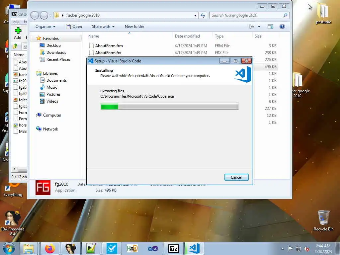340x255 pixels.
Task: Open the blue checkmark app in taskbar
Action: (x=112, y=248)
